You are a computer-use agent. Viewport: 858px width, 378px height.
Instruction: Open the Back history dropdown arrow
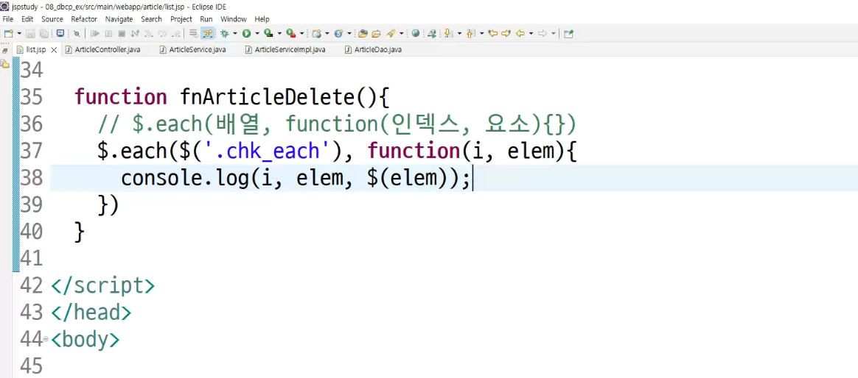531,33
